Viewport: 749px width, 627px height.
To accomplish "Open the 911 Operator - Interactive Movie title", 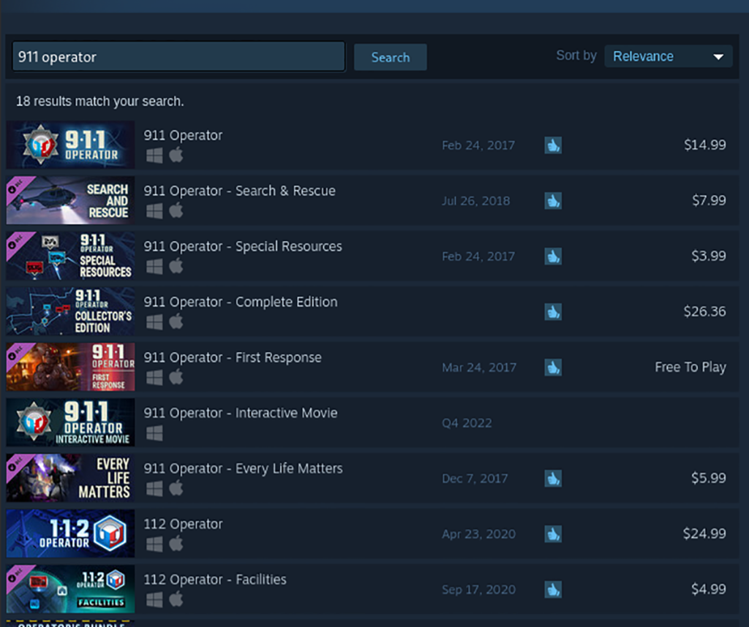I will (240, 413).
